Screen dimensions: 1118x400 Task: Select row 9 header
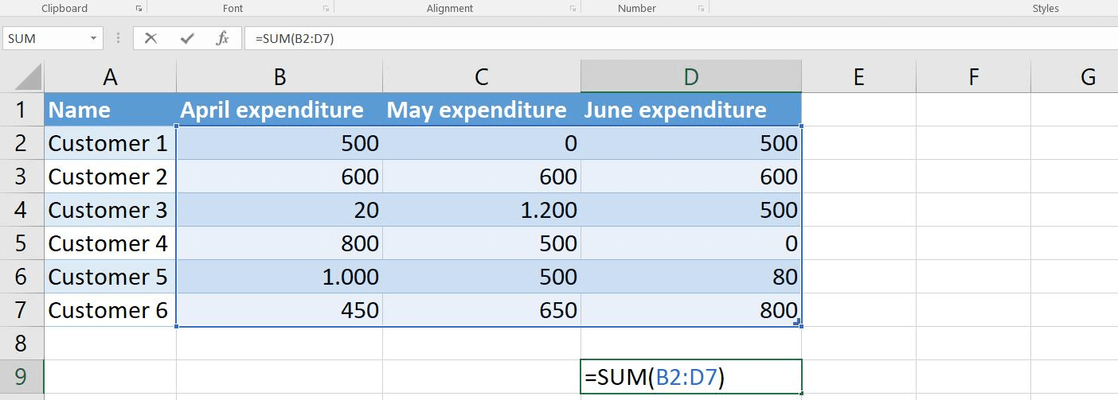pos(21,377)
